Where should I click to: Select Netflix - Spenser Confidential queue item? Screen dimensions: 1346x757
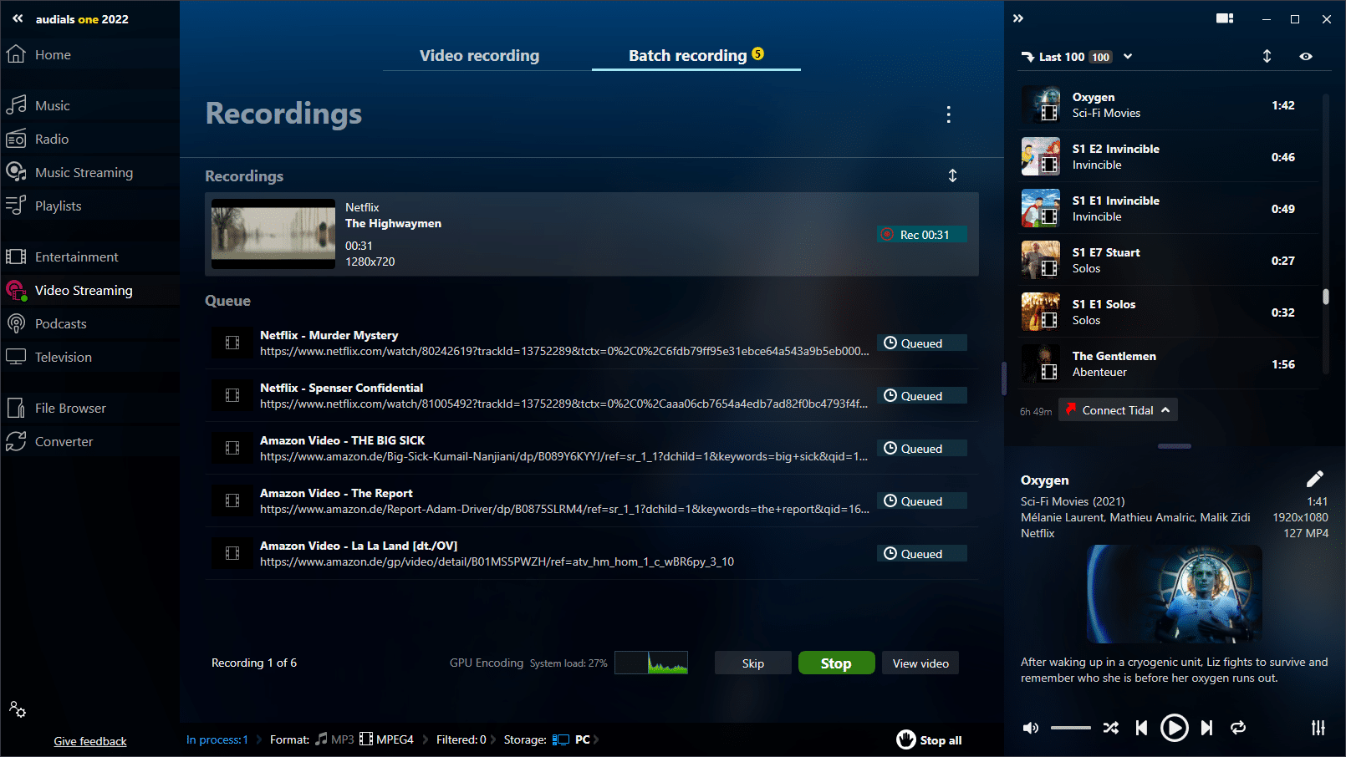(x=592, y=395)
